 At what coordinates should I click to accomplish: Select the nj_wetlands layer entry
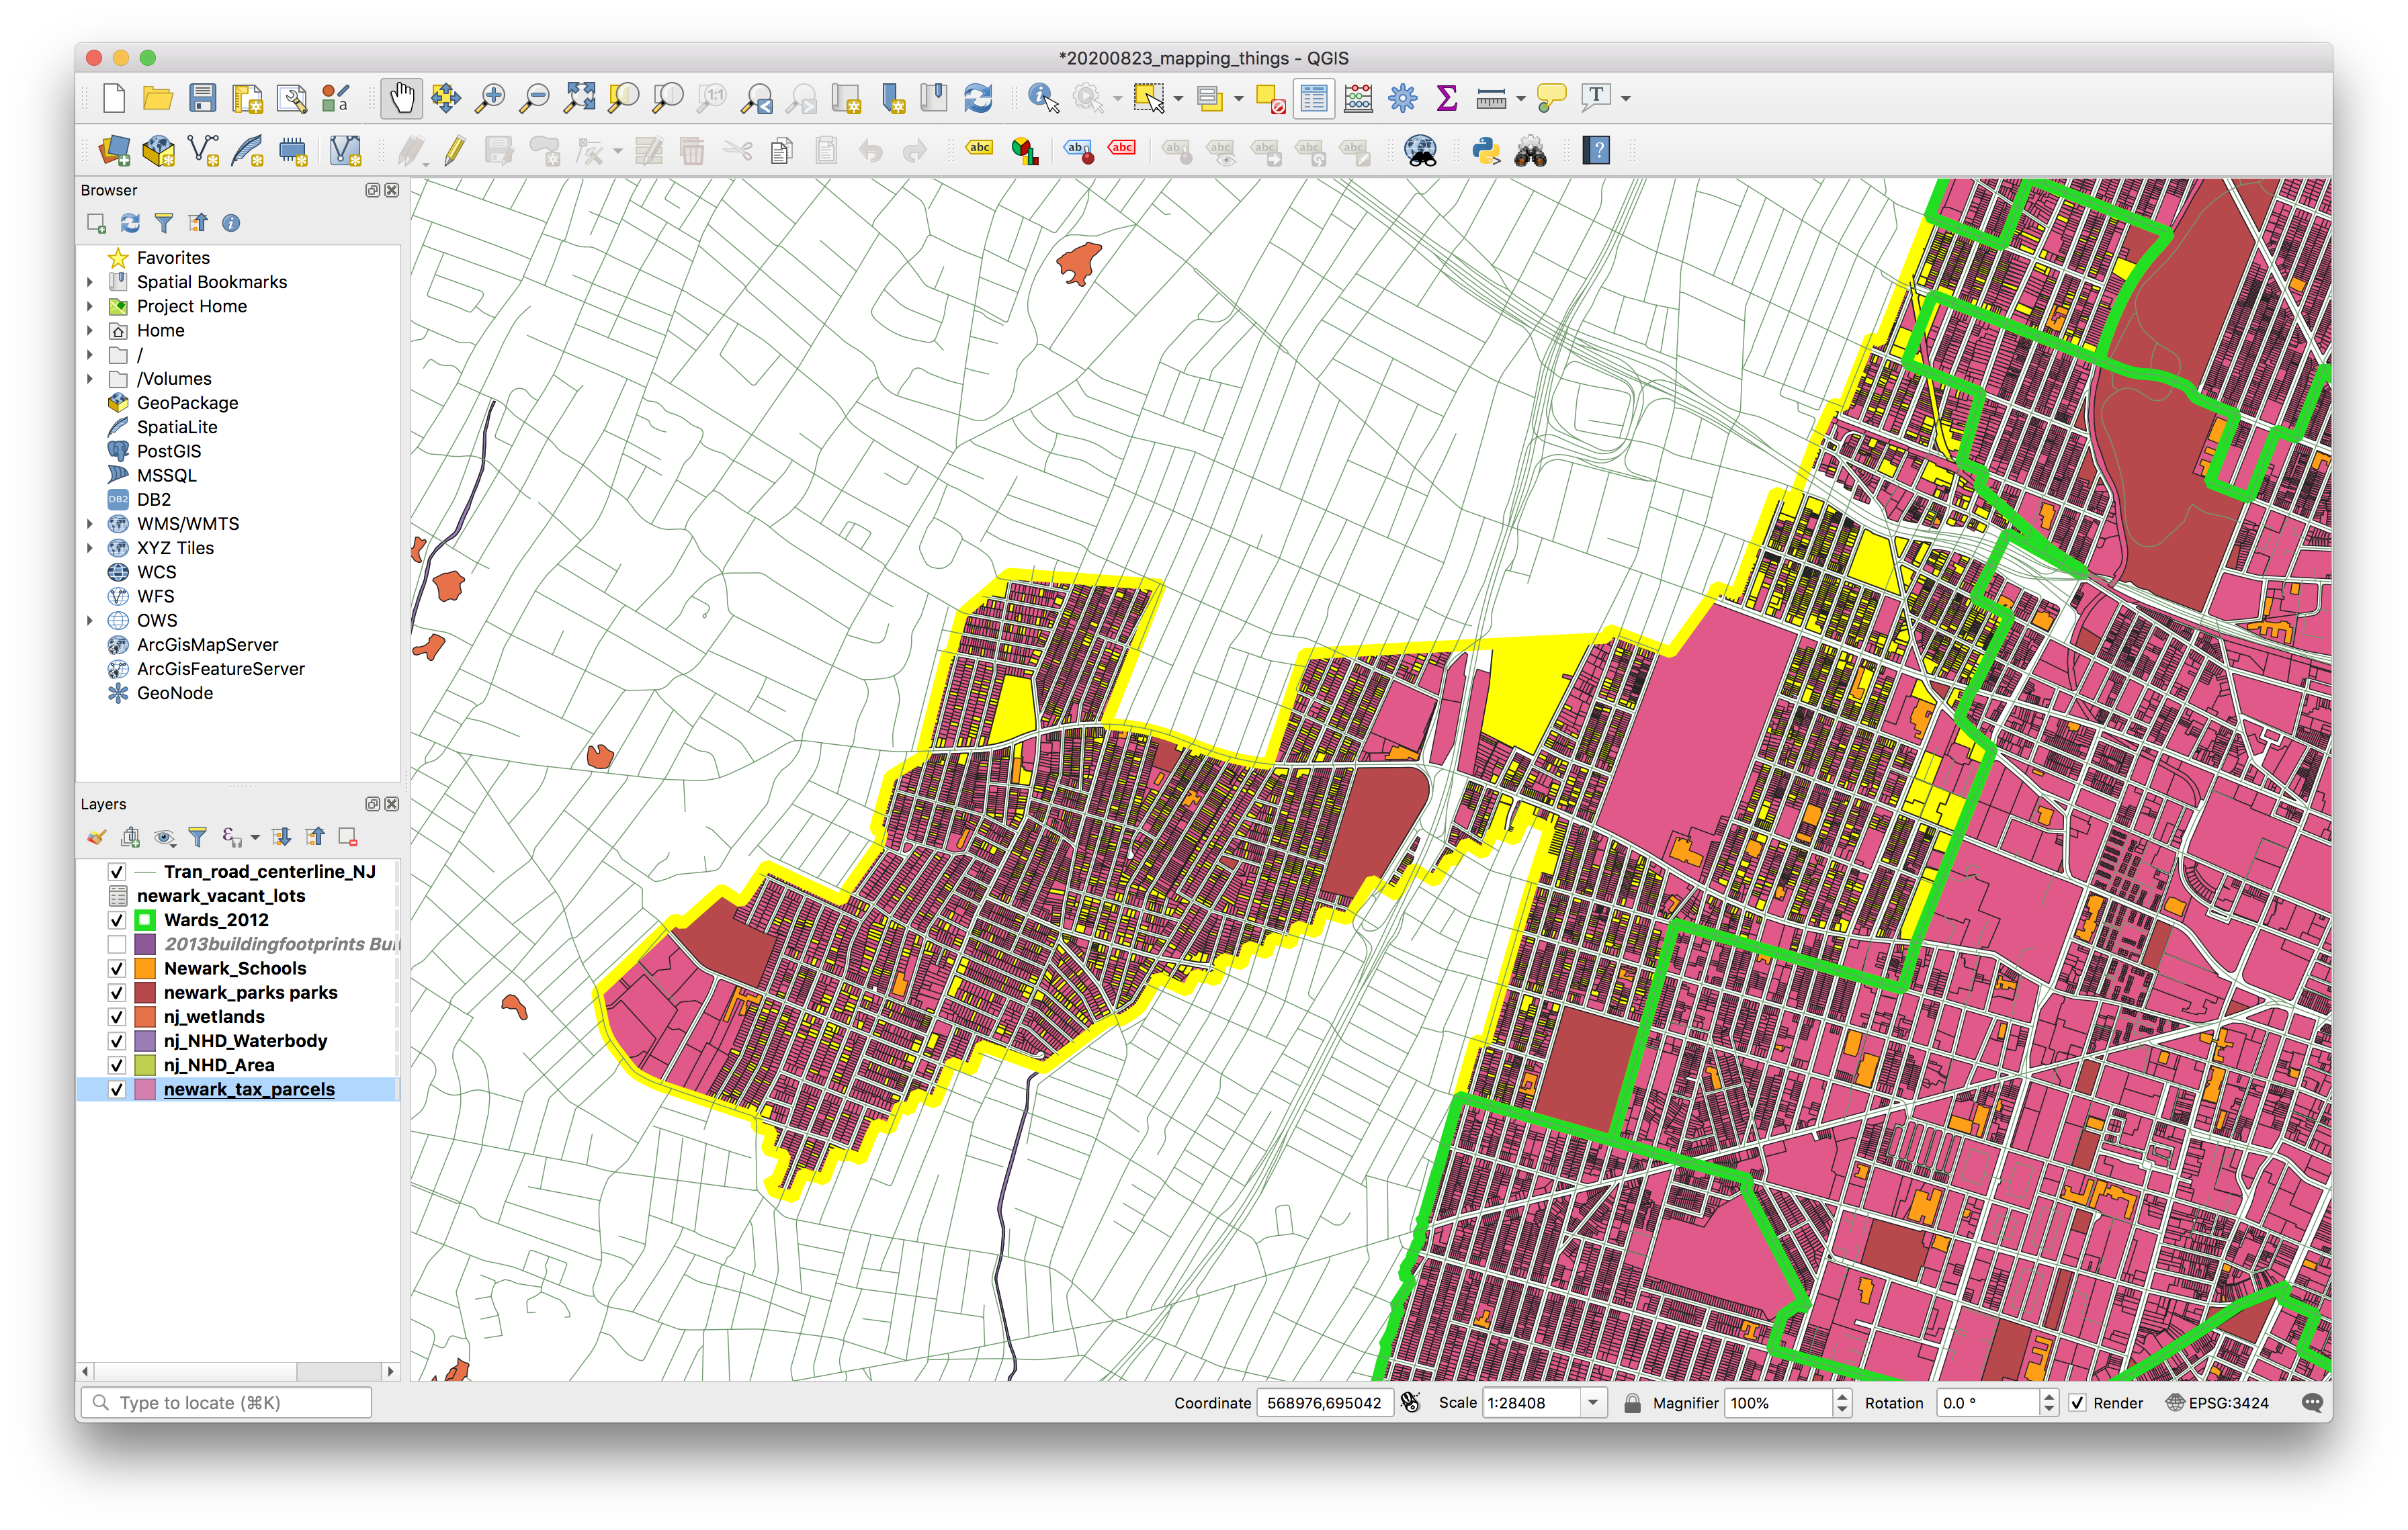click(214, 1018)
